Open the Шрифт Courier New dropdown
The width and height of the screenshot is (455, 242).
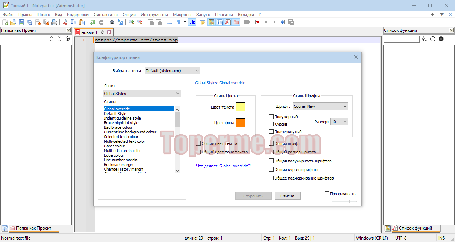click(320, 106)
